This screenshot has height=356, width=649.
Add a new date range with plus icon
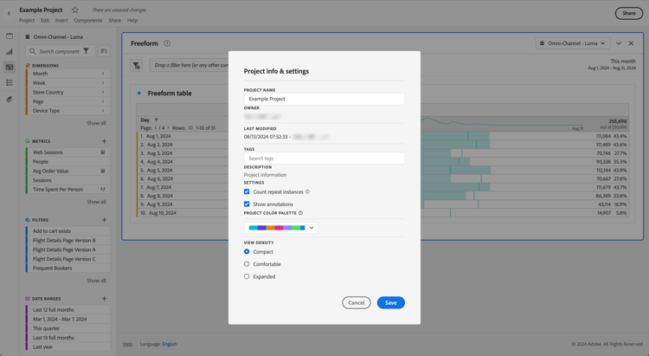(105, 298)
